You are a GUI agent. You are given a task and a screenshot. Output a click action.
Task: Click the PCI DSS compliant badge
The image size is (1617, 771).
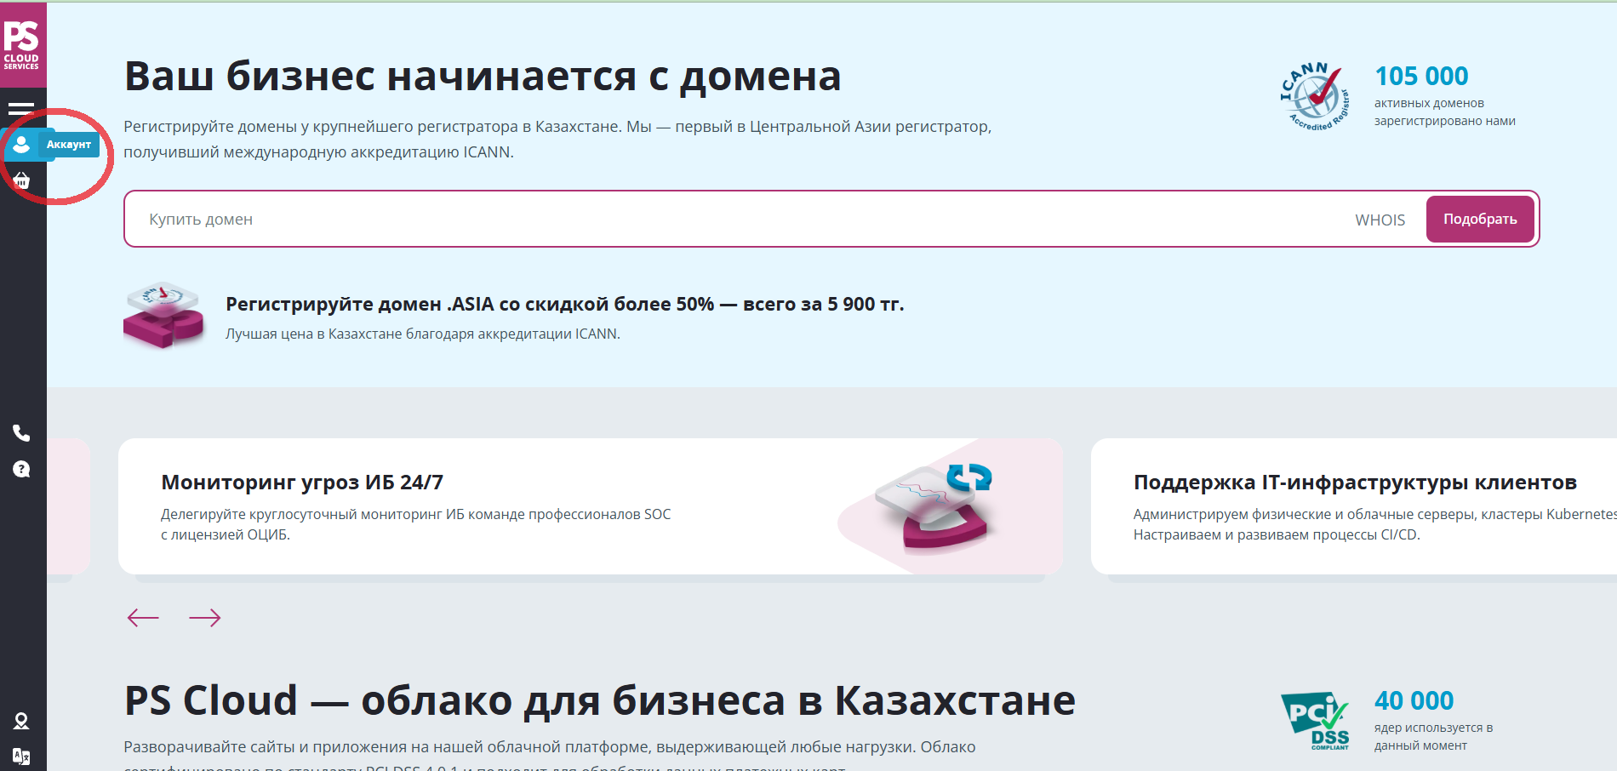coord(1315,721)
